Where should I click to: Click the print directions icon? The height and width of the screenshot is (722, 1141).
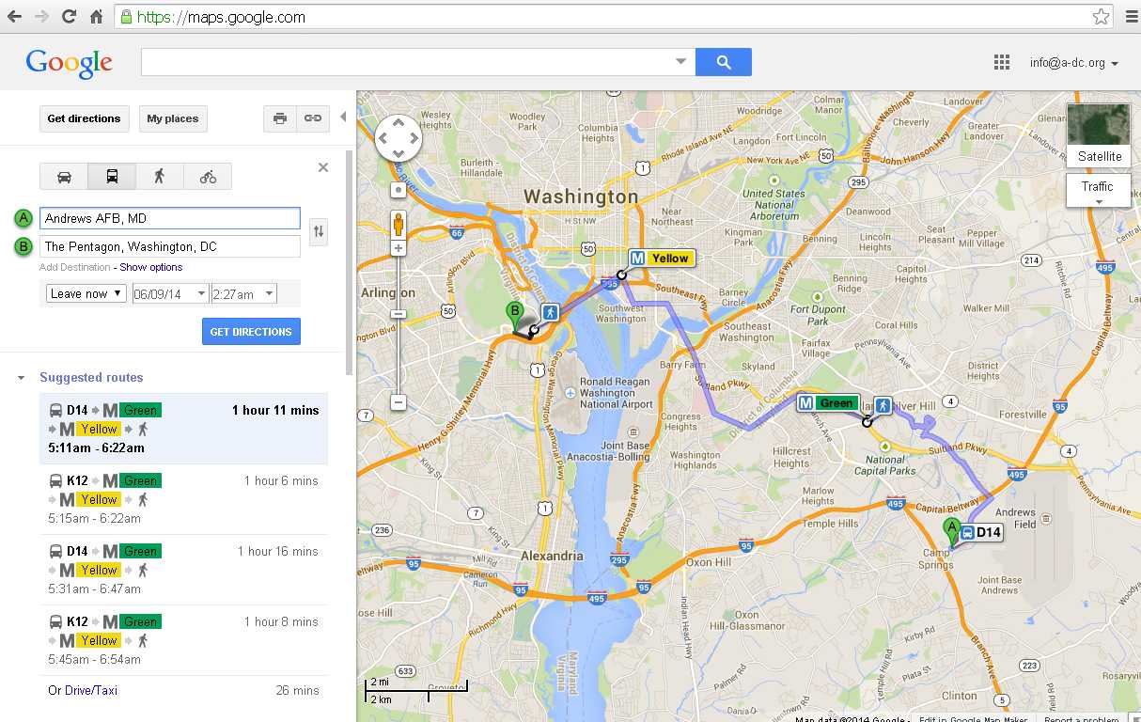click(x=280, y=118)
